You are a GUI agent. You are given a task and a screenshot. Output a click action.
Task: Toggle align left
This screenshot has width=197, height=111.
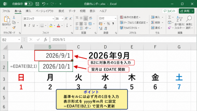[x=77, y=23]
